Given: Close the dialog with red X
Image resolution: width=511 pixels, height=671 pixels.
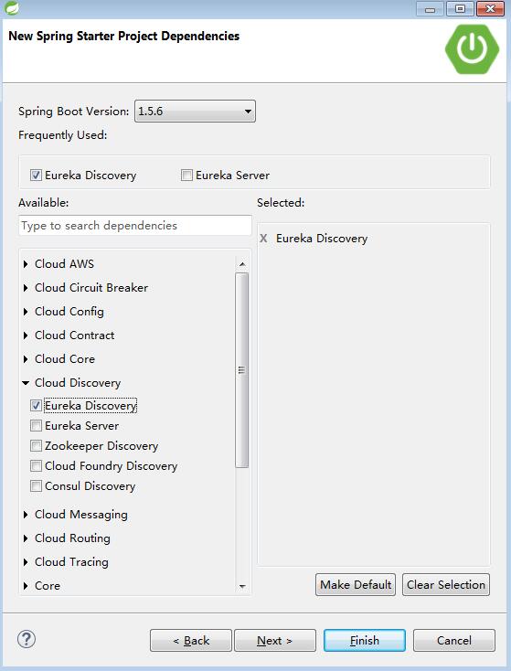Looking at the screenshot, I should click(491, 9).
